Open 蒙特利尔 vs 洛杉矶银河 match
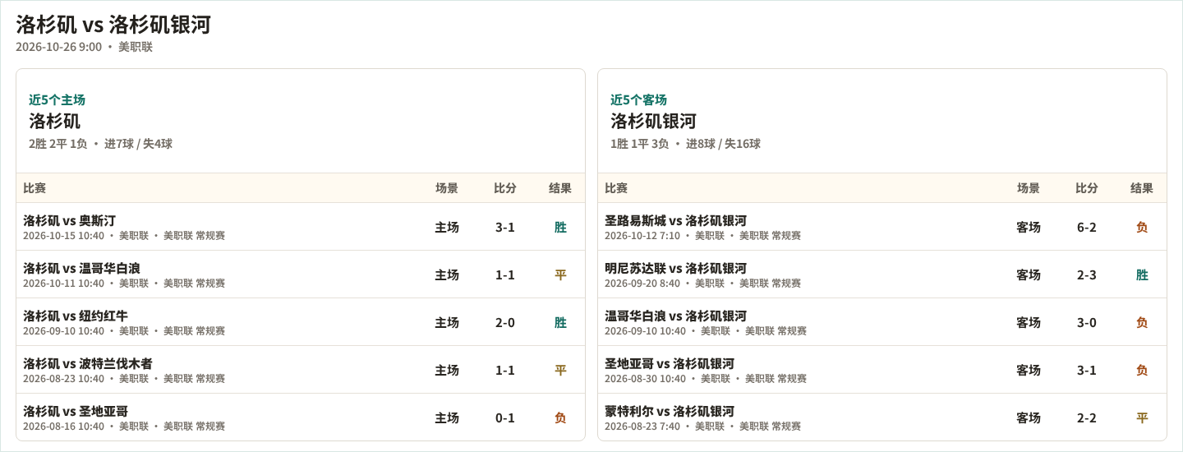Viewport: 1183px width, 452px height. tap(882, 417)
